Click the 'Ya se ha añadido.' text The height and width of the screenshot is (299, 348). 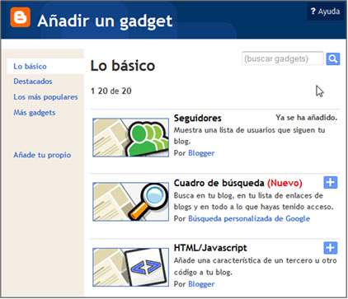(307, 118)
